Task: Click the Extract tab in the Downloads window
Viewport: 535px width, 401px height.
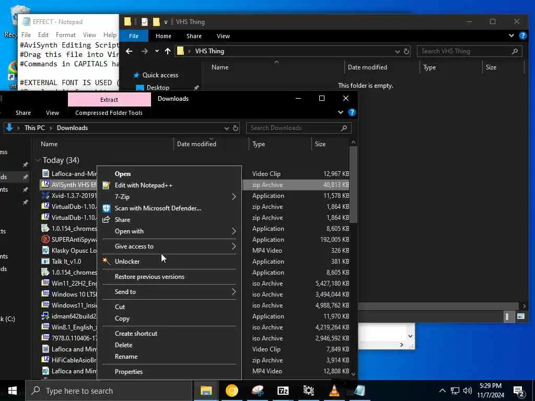Action: coord(109,100)
